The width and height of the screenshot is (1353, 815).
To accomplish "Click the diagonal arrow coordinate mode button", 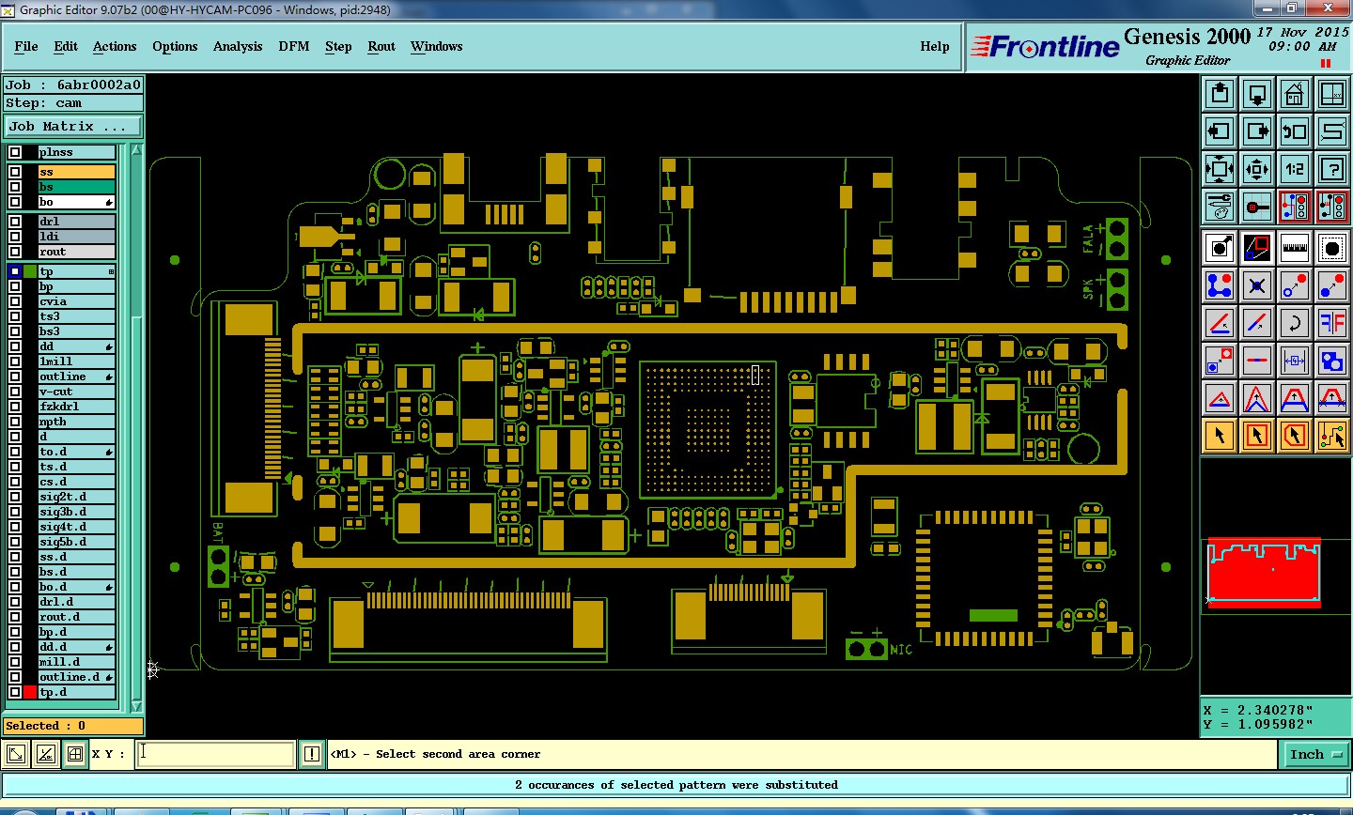I will (16, 754).
